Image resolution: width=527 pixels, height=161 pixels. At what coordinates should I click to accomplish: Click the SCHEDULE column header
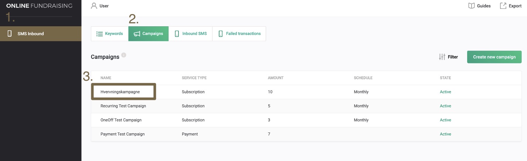click(363, 78)
